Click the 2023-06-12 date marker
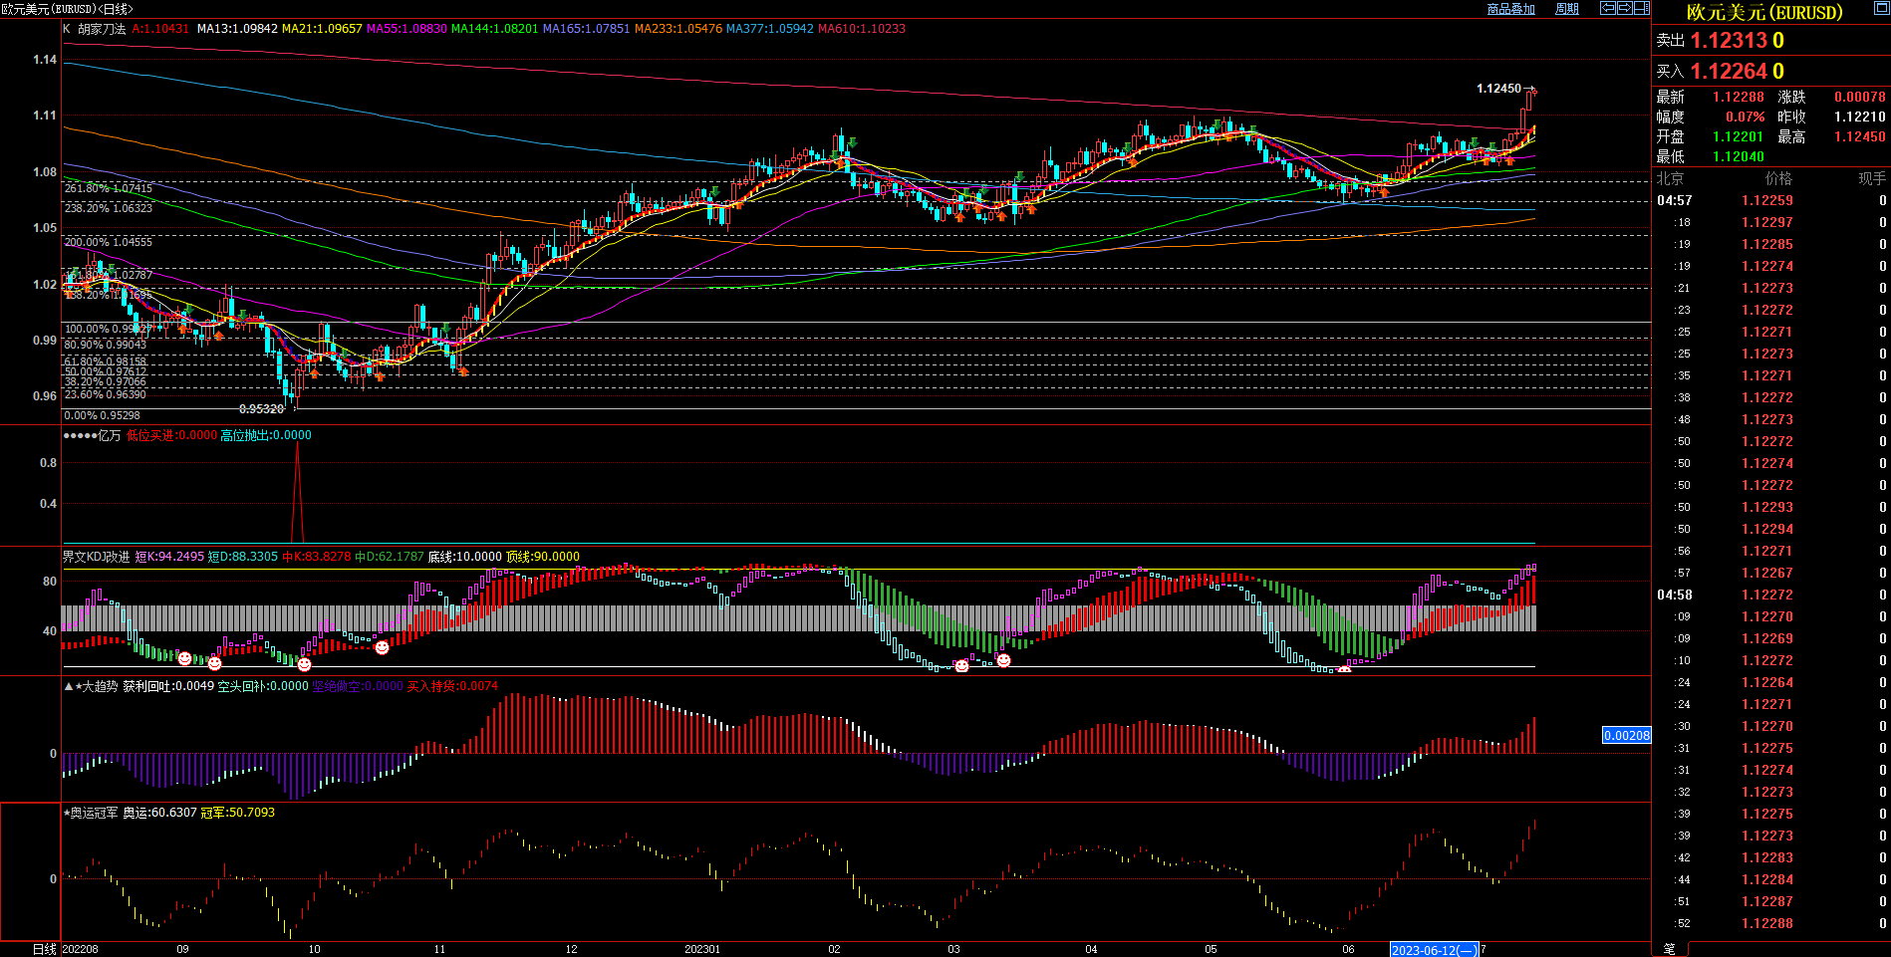 tap(1434, 950)
